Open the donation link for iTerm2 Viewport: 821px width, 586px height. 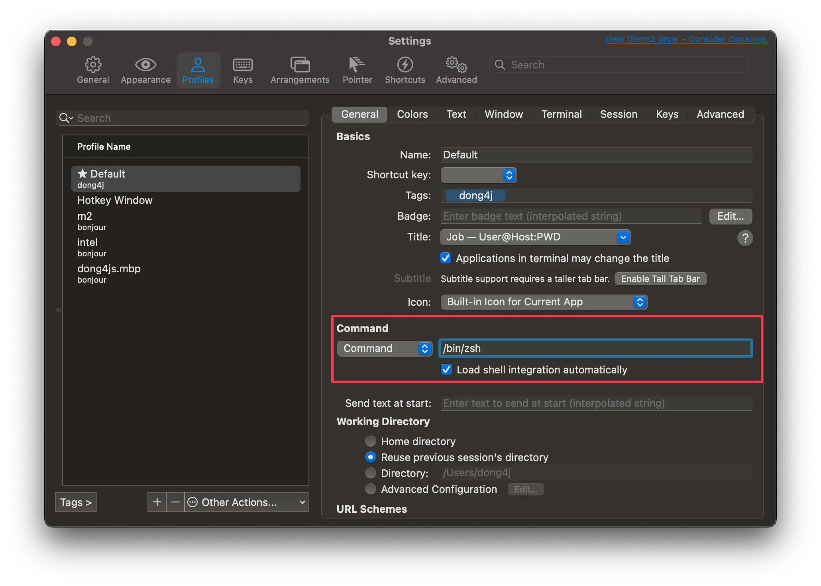click(x=686, y=39)
